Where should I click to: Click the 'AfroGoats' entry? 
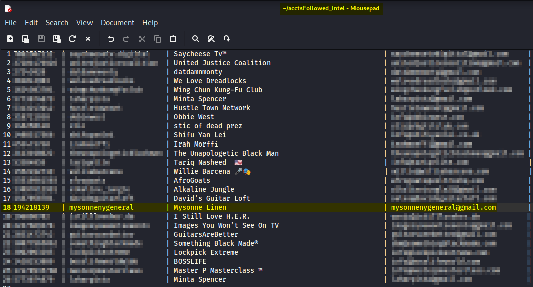pyautogui.click(x=192, y=180)
